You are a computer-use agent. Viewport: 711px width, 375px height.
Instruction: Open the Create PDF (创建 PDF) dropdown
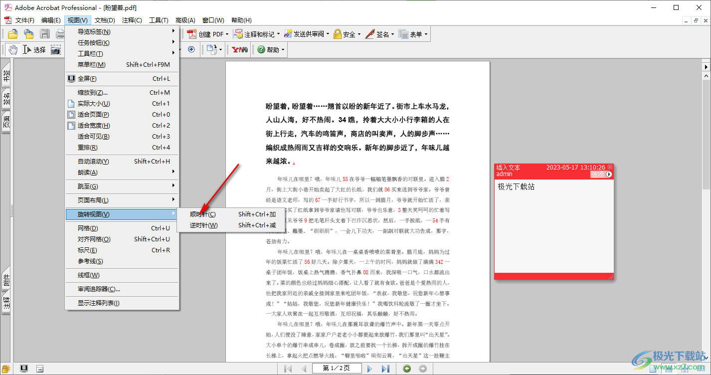click(208, 34)
